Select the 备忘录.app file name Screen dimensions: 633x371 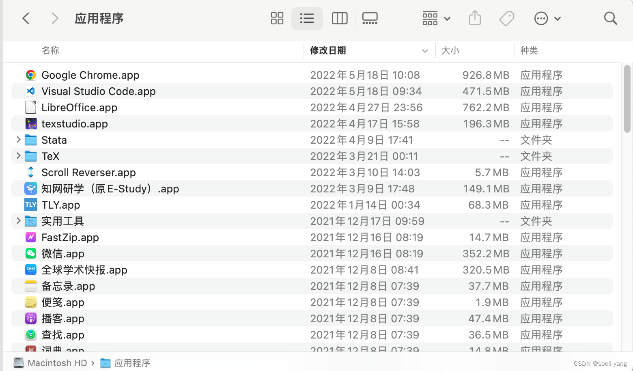pyautogui.click(x=68, y=286)
